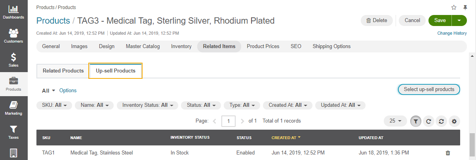The width and height of the screenshot is (476, 160).
Task: Click the grid refresh icon
Action: [x=428, y=121]
